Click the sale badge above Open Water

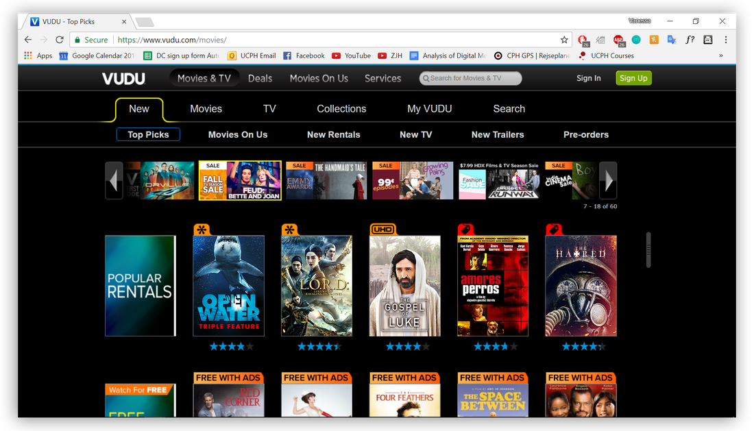click(202, 229)
